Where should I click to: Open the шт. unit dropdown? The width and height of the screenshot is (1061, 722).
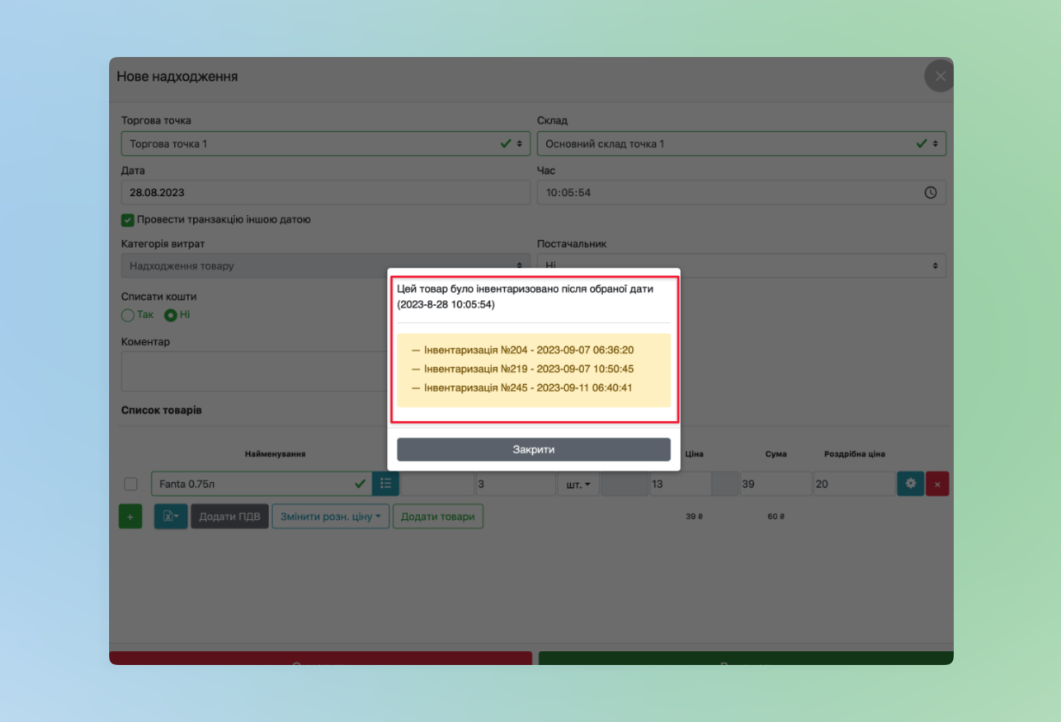pos(578,484)
